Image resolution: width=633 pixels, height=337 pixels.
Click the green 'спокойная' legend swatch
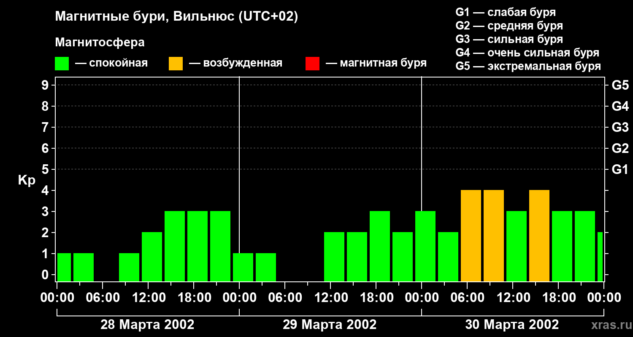click(62, 63)
